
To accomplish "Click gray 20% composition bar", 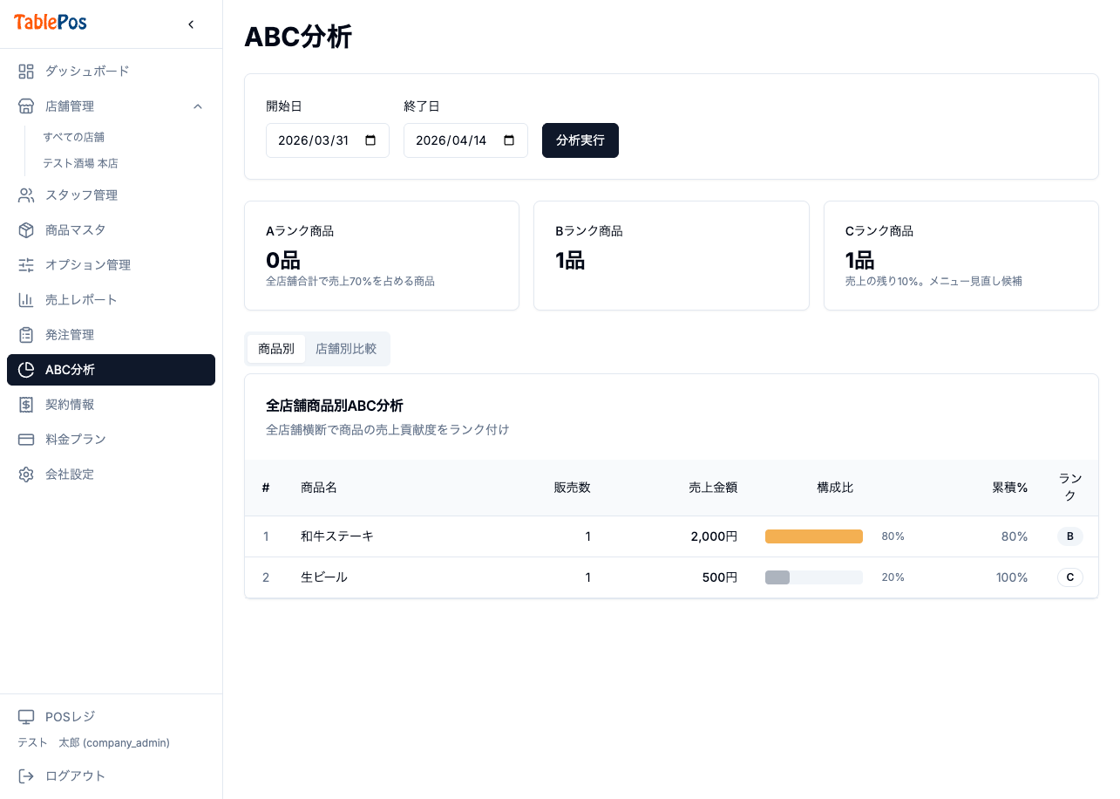I will (x=777, y=577).
